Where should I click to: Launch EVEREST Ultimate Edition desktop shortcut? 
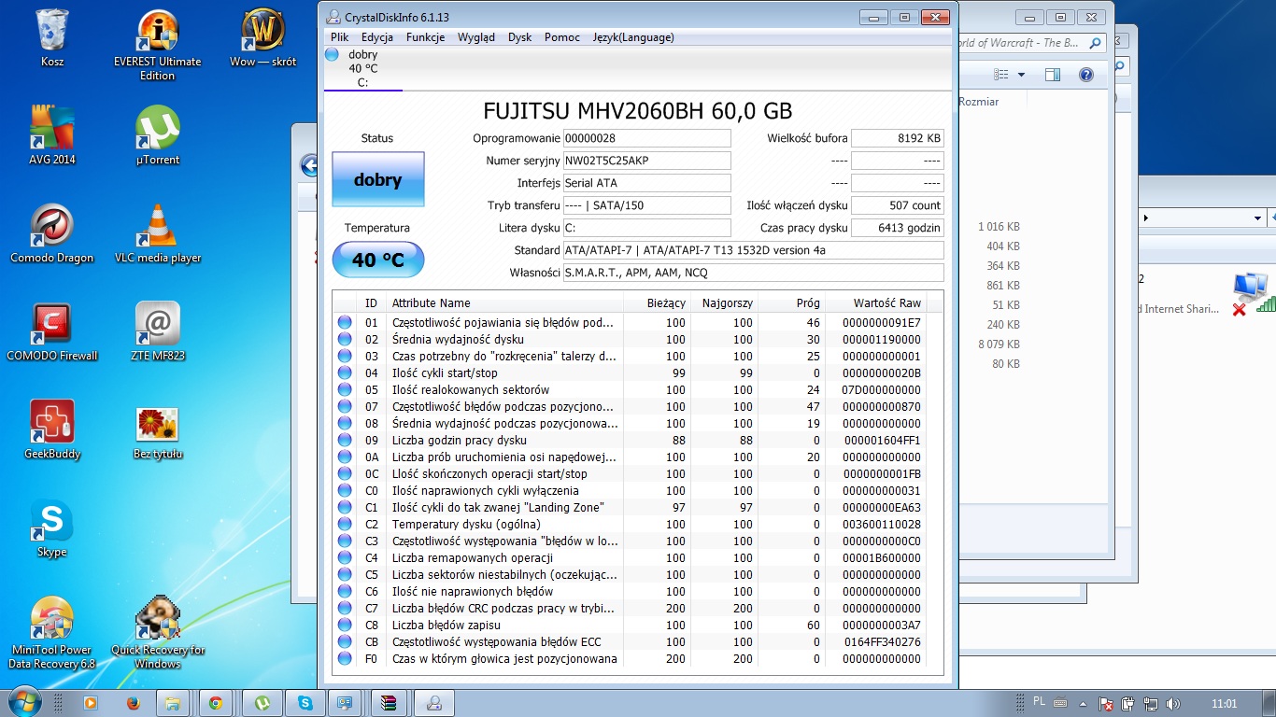coord(158,45)
